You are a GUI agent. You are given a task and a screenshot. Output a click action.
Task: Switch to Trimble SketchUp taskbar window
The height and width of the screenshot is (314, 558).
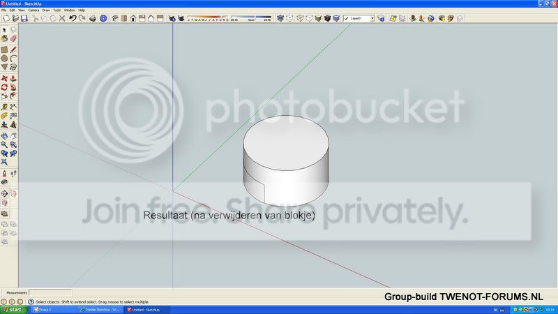tap(100, 310)
